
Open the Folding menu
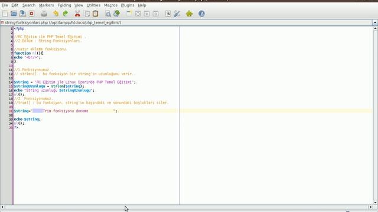[64, 5]
